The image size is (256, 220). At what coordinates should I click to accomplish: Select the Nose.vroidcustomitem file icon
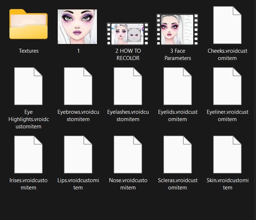128,155
